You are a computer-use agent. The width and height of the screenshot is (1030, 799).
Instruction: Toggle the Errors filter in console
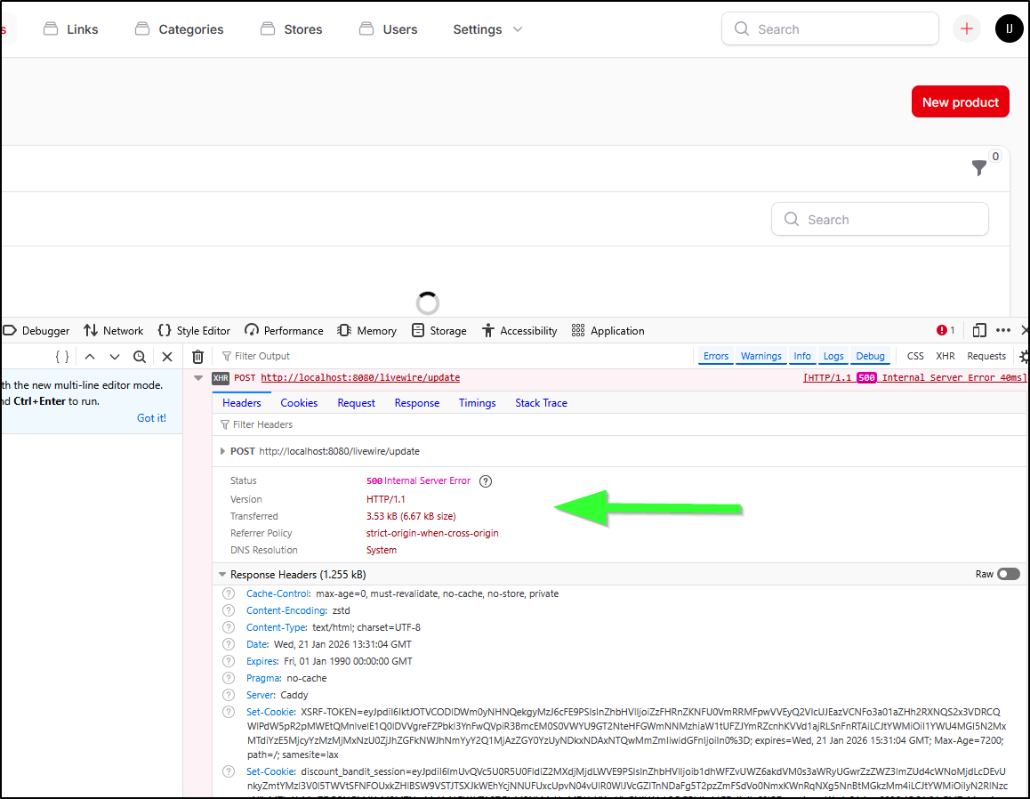(716, 356)
